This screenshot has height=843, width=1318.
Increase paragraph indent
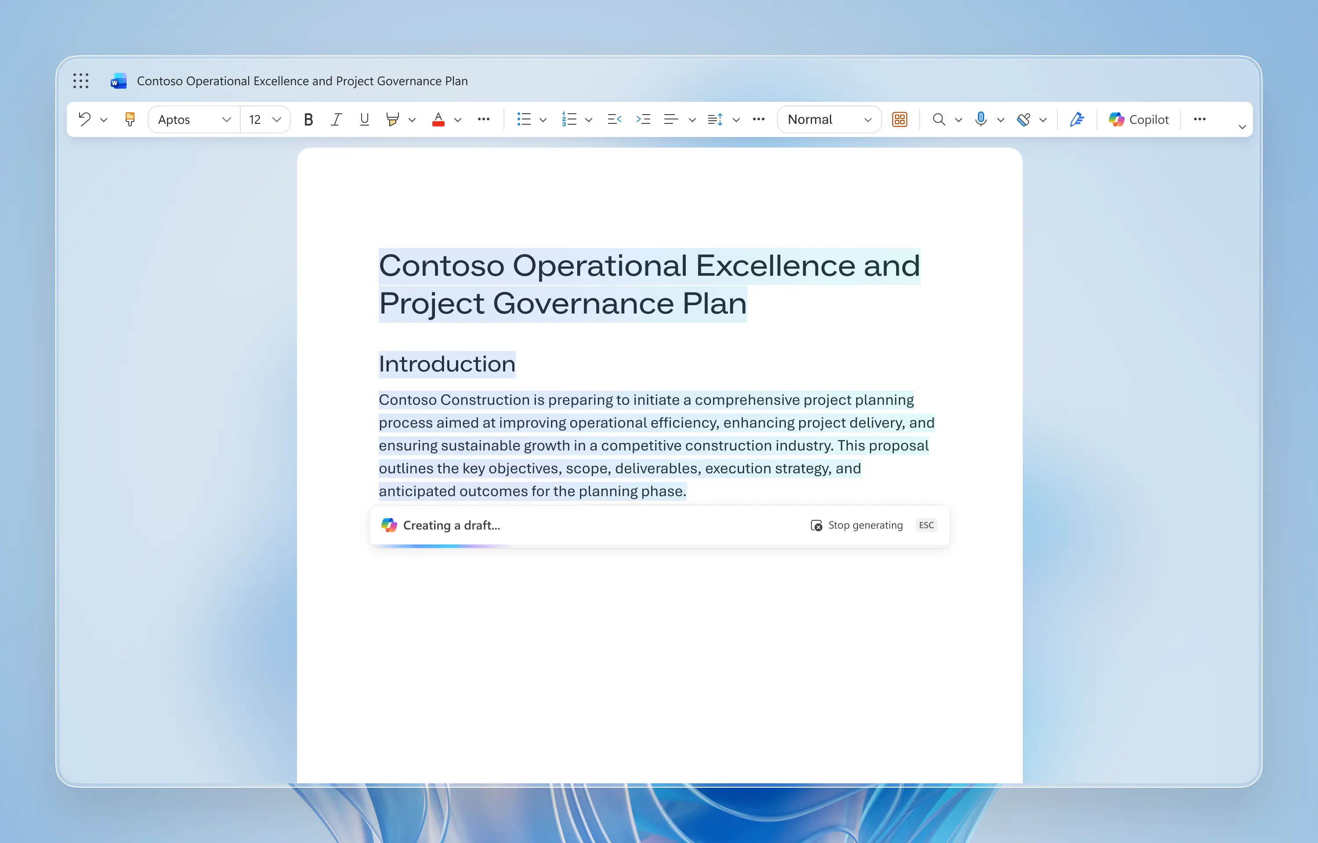(643, 119)
